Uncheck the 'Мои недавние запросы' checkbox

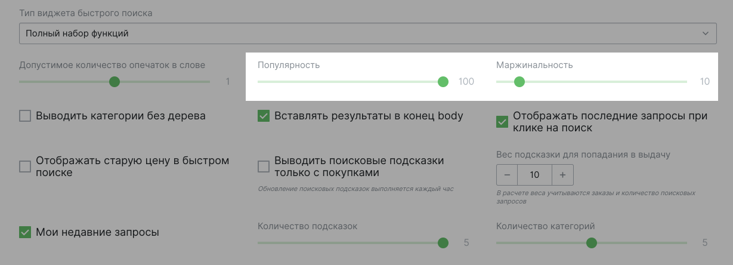(25, 232)
